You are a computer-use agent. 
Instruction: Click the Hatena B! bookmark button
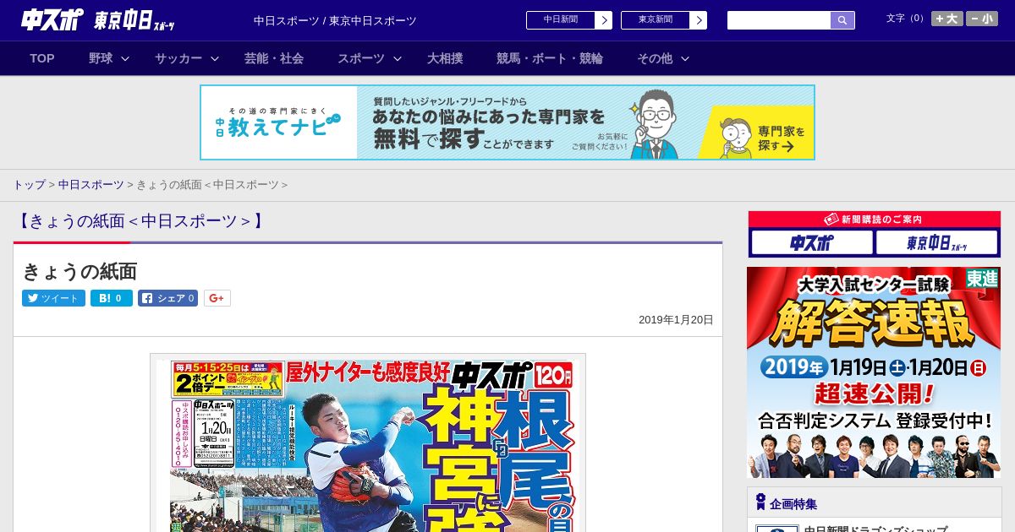click(x=112, y=298)
